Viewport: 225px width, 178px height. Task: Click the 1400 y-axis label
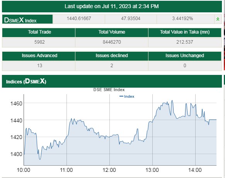pos(16,154)
